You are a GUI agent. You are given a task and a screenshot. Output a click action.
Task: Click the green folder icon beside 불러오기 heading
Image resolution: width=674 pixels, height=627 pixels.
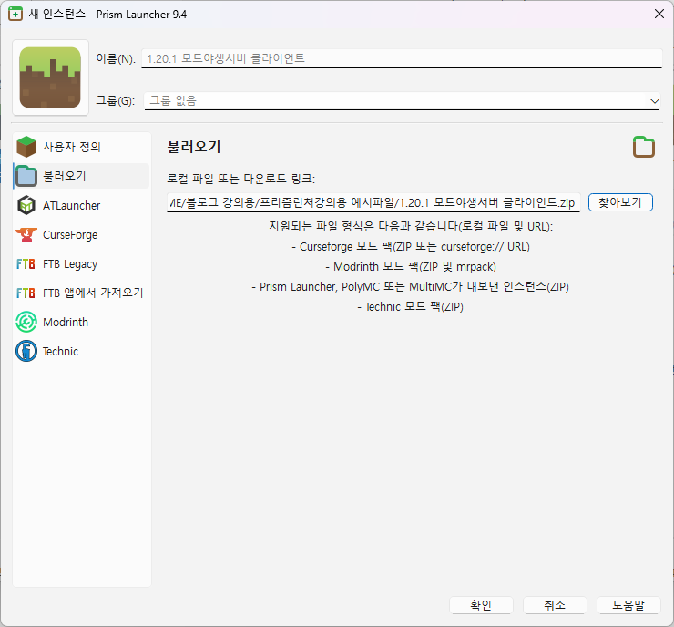coord(643,147)
